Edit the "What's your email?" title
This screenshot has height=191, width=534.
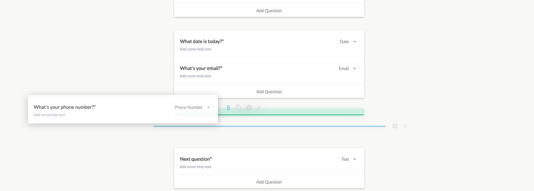tap(201, 68)
